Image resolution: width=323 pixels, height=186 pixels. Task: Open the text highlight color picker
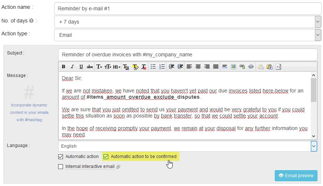point(135,67)
